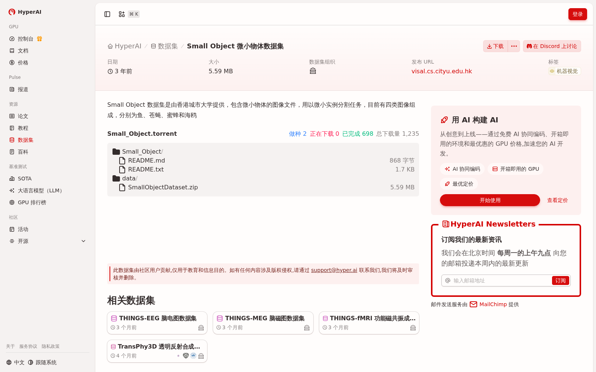The height and width of the screenshot is (372, 596).
Task: Click the rocket icon beside 用 AI 构建 AI
Action: click(444, 120)
